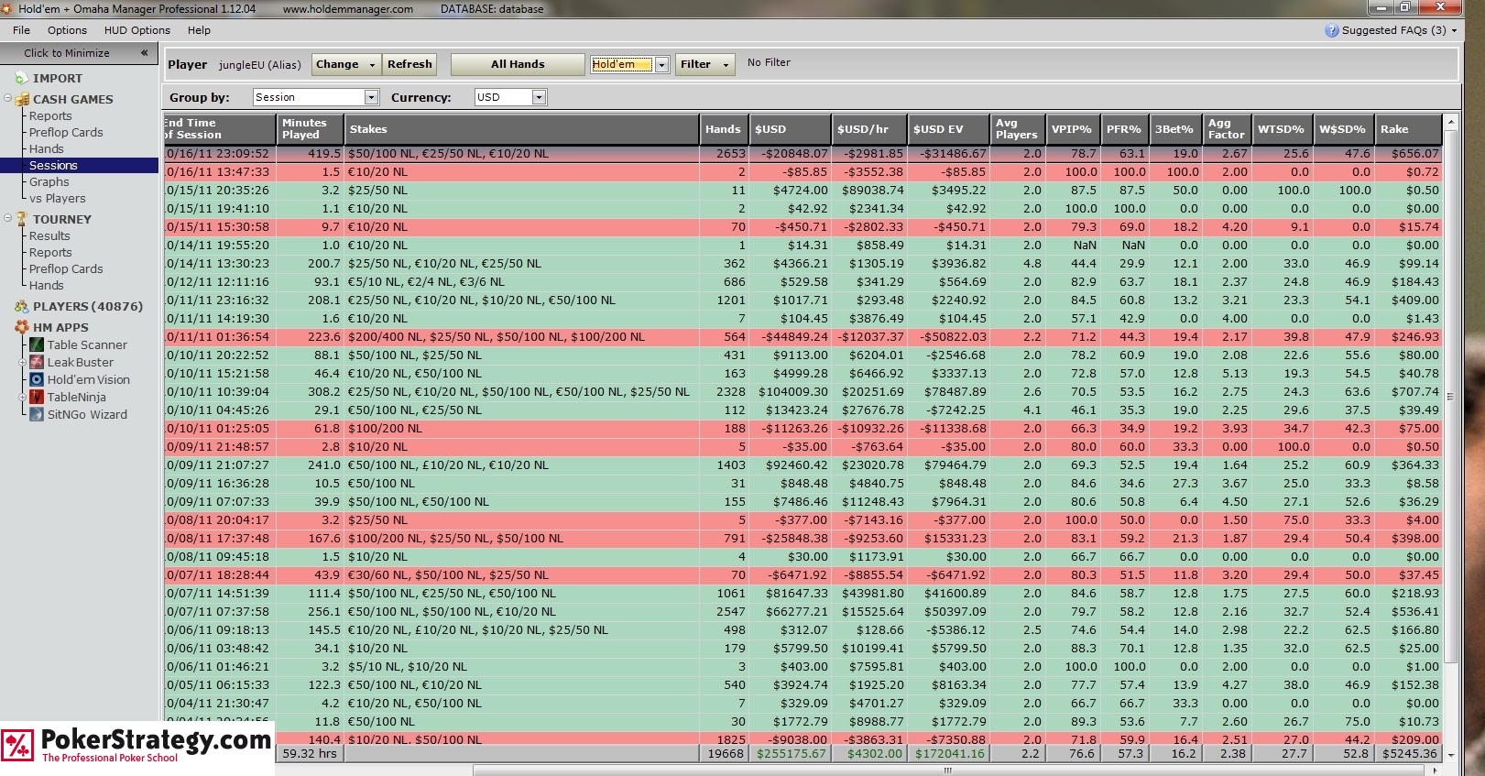Select session ending 0/16/11 23:09:52
Viewport: 1485px width, 776px height.
pyautogui.click(x=803, y=154)
